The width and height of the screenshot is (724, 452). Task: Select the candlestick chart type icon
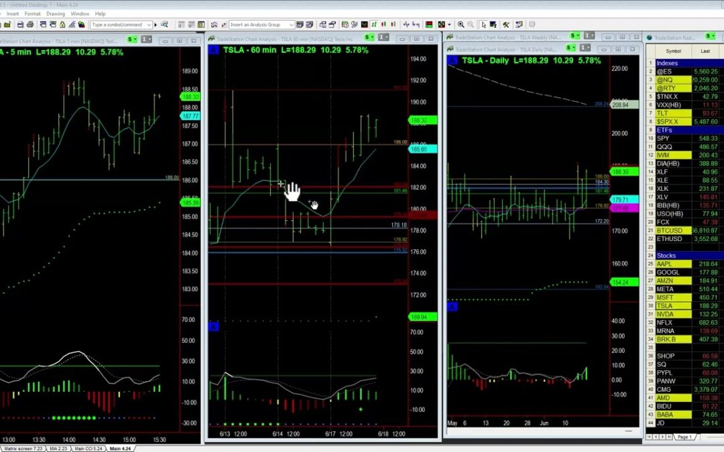tap(383, 25)
